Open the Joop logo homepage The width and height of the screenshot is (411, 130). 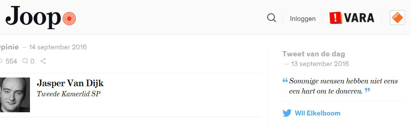click(x=41, y=18)
